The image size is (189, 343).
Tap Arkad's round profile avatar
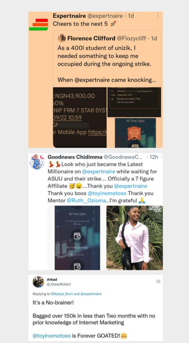pyautogui.click(x=38, y=282)
